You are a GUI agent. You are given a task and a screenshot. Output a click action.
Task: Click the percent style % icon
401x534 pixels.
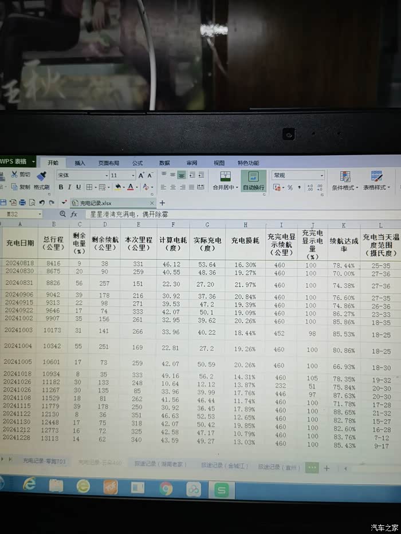(x=290, y=187)
